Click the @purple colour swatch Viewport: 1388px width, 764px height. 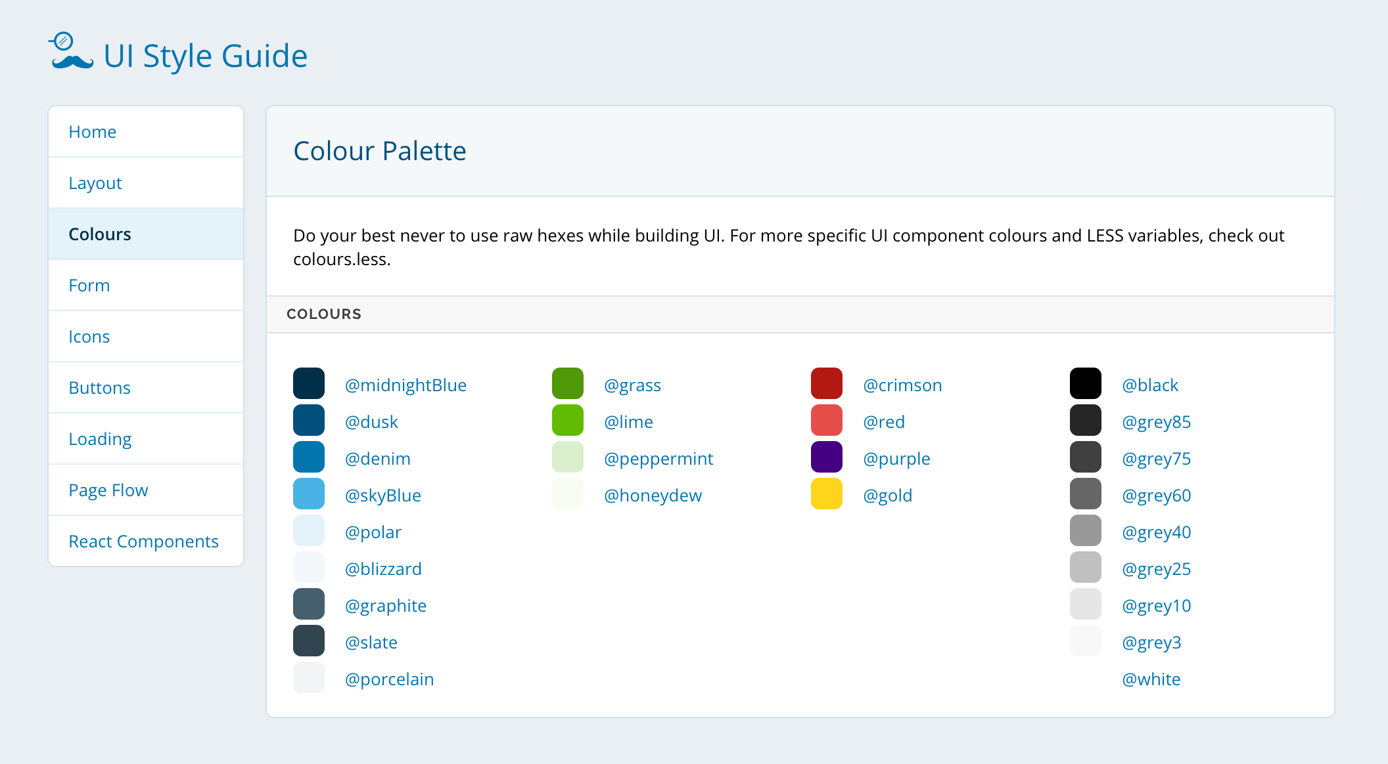827,456
